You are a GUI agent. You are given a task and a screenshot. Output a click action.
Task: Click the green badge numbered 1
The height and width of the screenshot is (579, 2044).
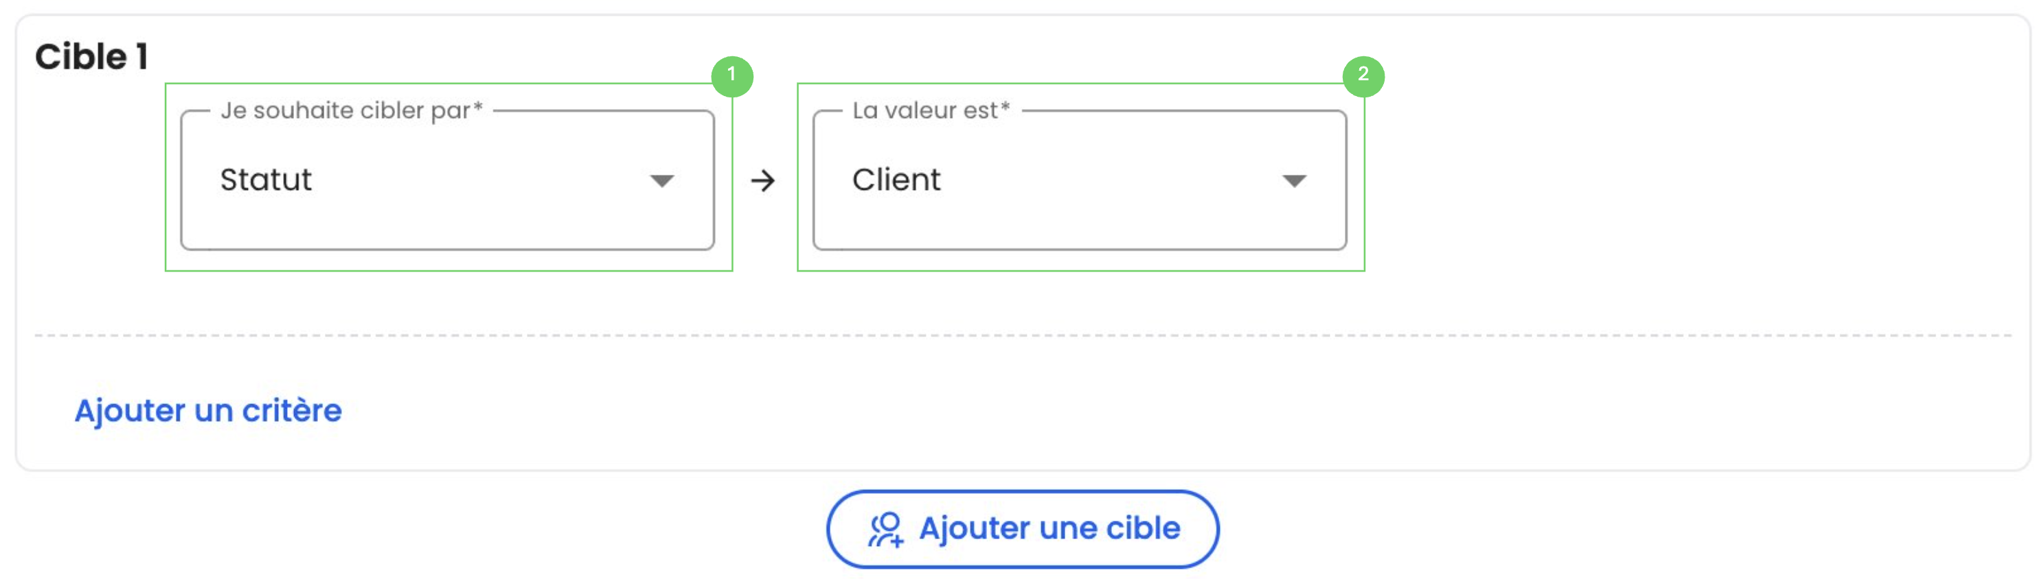pyautogui.click(x=731, y=75)
